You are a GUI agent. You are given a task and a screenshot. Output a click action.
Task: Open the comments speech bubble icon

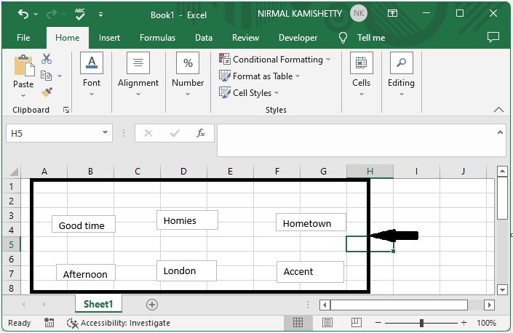493,38
